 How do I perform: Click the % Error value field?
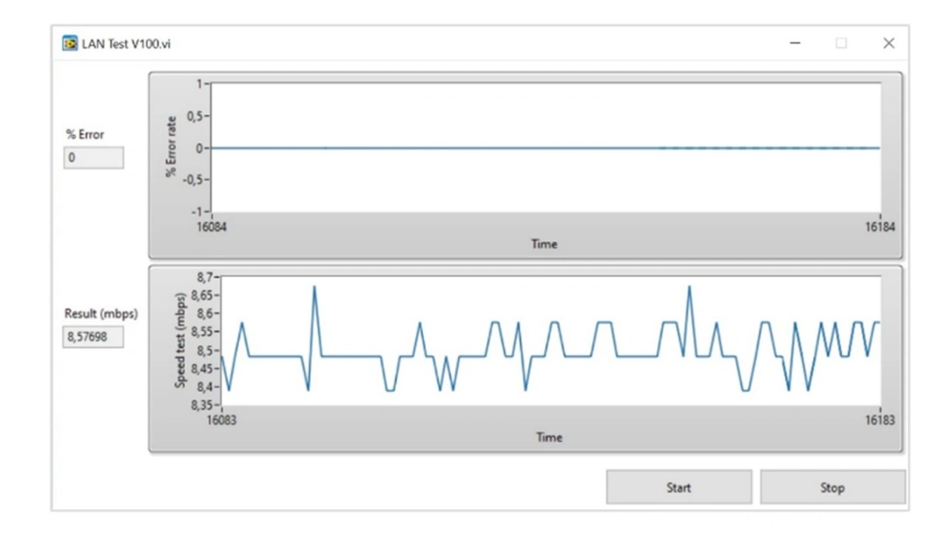point(93,157)
